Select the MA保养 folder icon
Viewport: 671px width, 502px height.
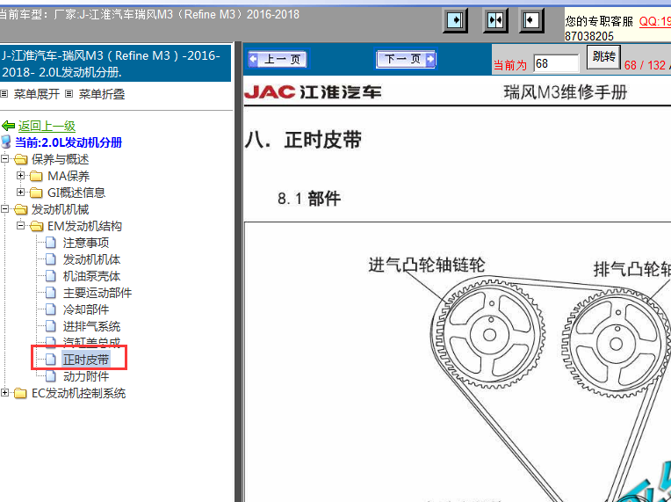click(36, 177)
